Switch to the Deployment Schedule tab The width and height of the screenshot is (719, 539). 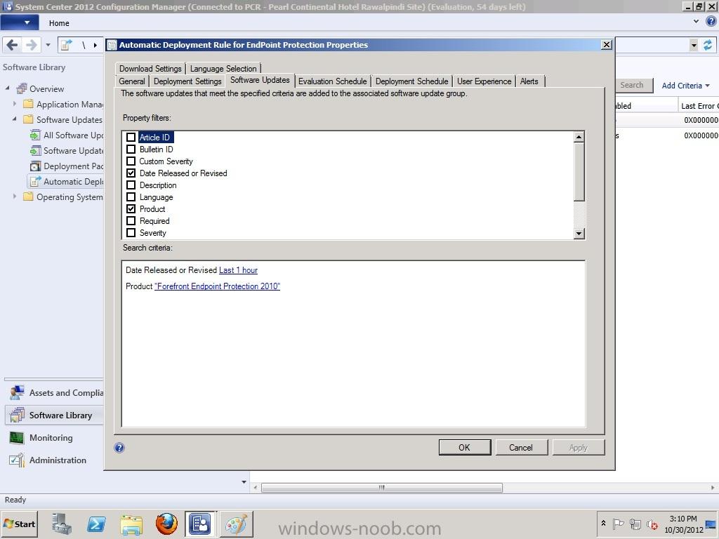click(x=411, y=81)
